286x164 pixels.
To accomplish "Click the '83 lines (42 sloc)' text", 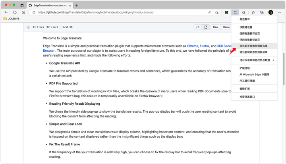I will click(x=45, y=27).
